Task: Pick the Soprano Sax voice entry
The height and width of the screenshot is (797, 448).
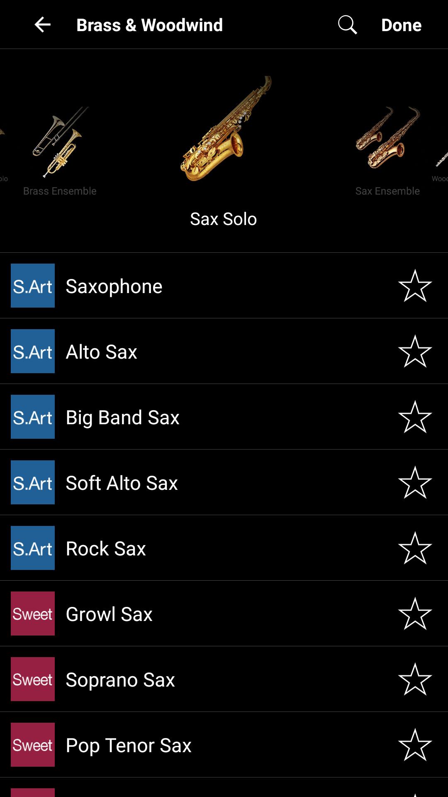Action: [120, 680]
